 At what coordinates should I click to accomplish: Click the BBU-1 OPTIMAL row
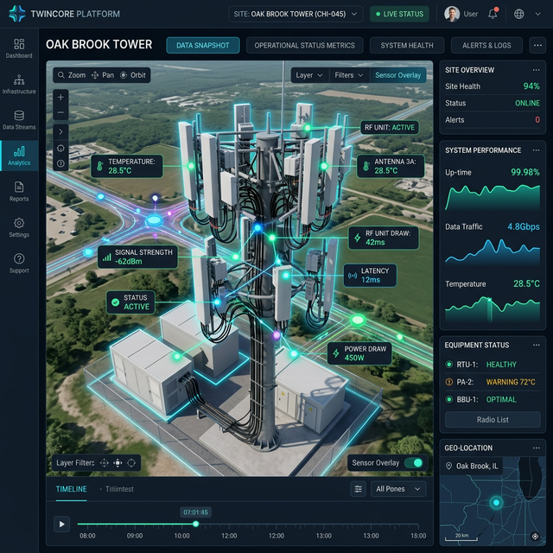[x=493, y=399]
